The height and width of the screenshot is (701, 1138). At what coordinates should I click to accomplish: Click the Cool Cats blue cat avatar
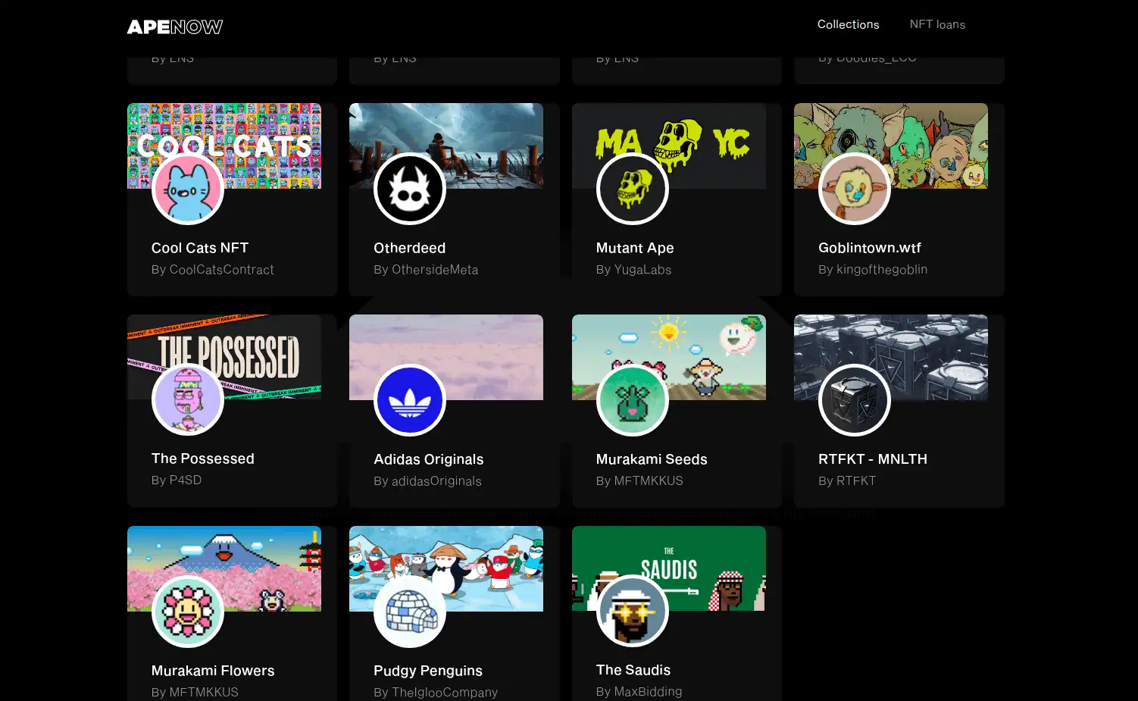tap(188, 189)
